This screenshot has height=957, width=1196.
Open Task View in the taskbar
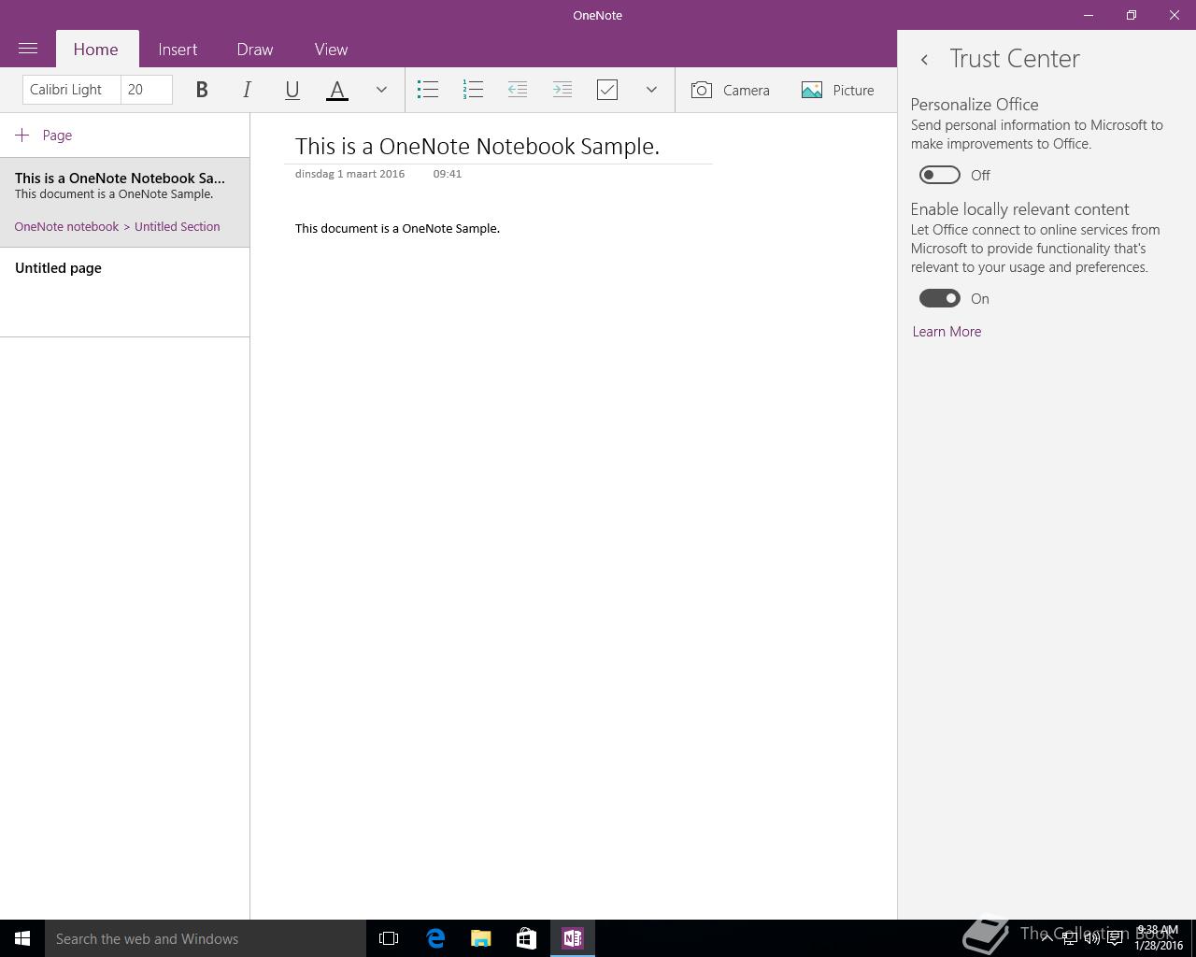[389, 938]
